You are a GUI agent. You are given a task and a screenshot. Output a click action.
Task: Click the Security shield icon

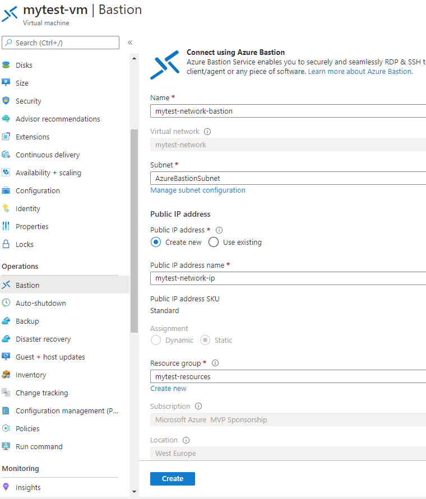click(6, 101)
